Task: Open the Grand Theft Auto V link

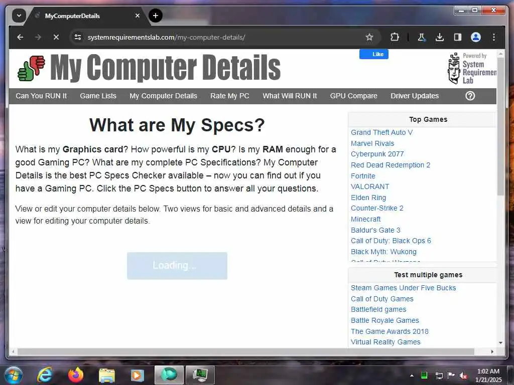Action: [381, 132]
